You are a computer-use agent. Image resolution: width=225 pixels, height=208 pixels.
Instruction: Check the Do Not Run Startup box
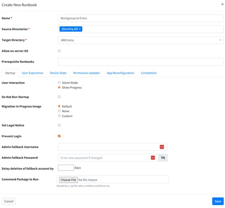click(59, 97)
